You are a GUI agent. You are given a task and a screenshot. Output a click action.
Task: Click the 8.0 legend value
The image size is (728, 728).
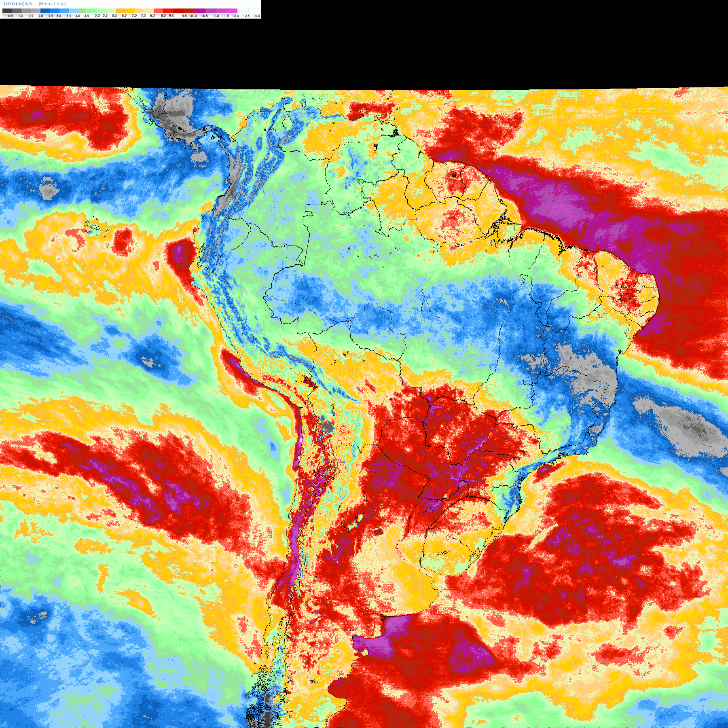tap(152, 15)
